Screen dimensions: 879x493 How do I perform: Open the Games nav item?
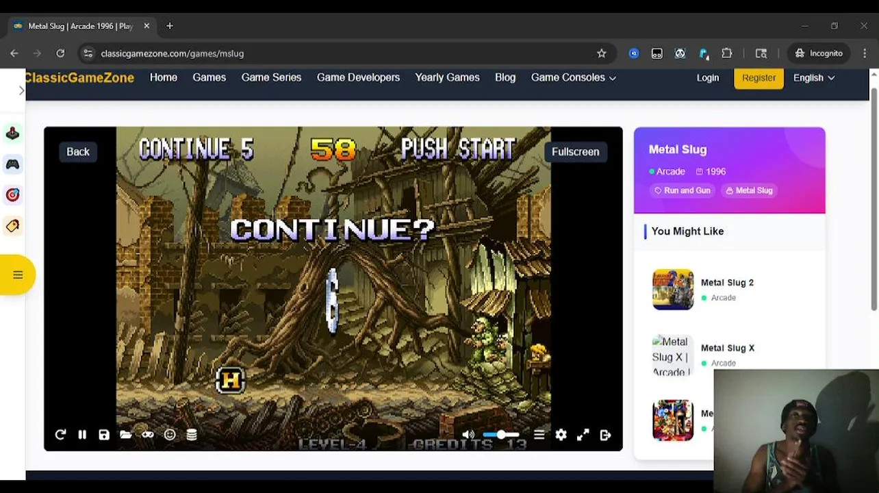(x=209, y=77)
